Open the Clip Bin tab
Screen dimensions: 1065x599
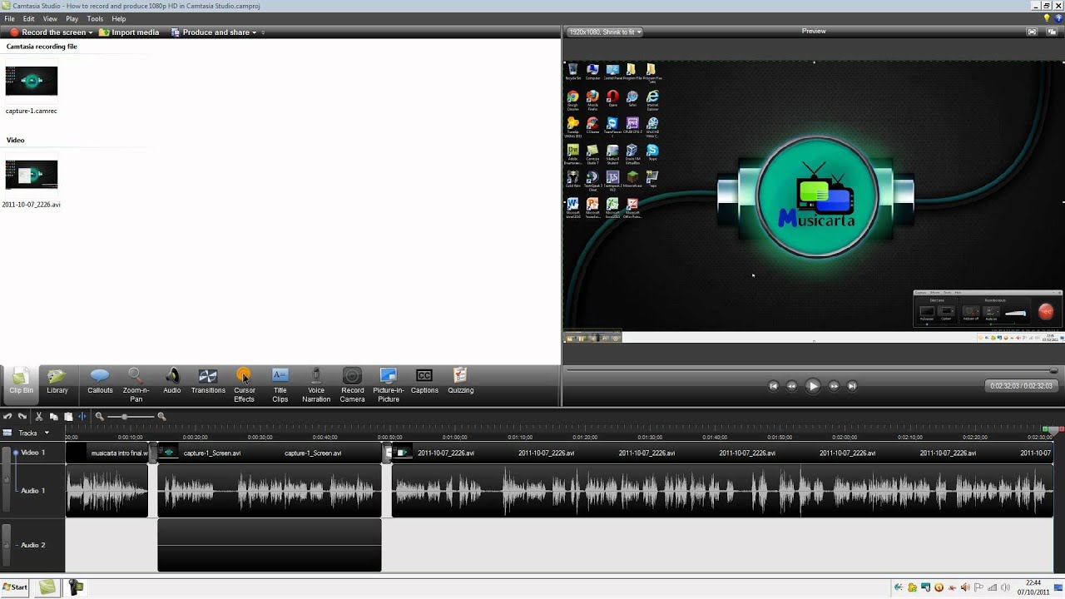tap(21, 384)
